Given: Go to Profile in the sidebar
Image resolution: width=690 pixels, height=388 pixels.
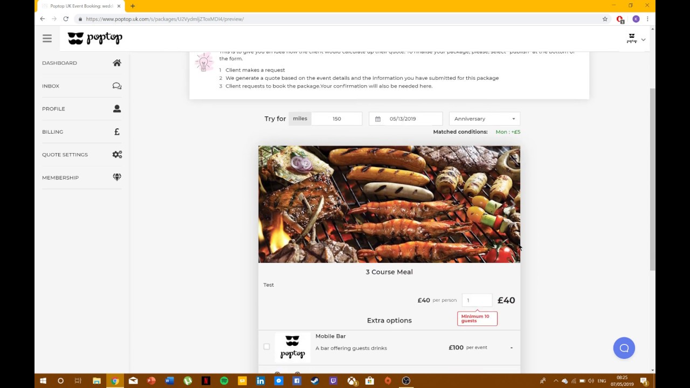Looking at the screenshot, I should point(53,109).
